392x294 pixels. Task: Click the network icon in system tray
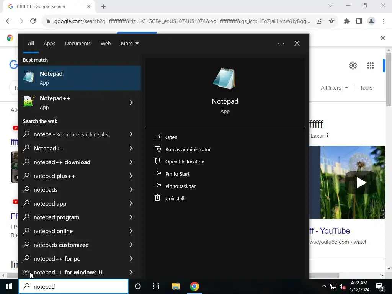(x=333, y=286)
